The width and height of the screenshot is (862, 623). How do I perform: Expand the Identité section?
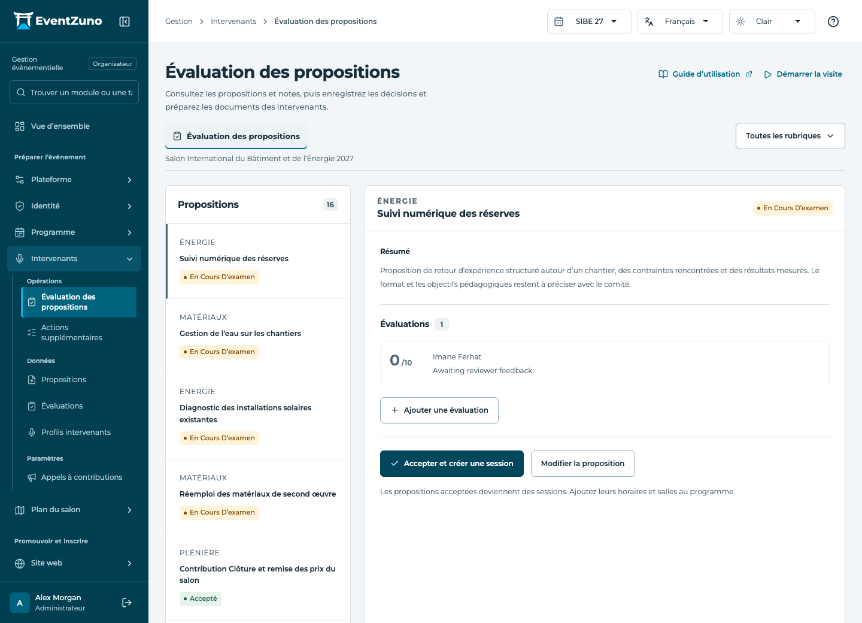74,206
